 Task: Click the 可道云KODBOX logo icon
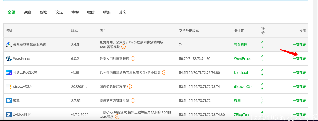point(9,72)
